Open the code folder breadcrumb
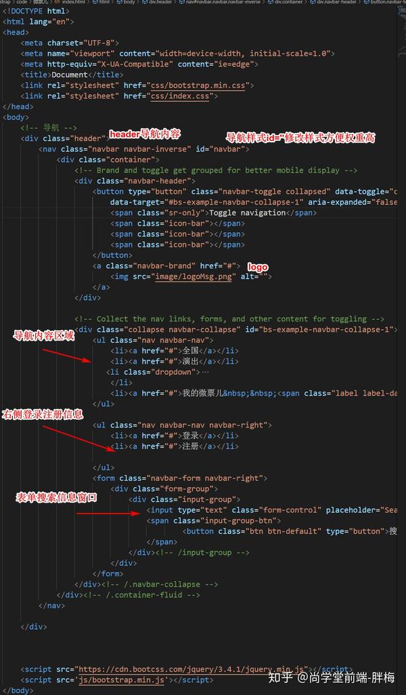This screenshot has width=406, height=695. (22, 2)
